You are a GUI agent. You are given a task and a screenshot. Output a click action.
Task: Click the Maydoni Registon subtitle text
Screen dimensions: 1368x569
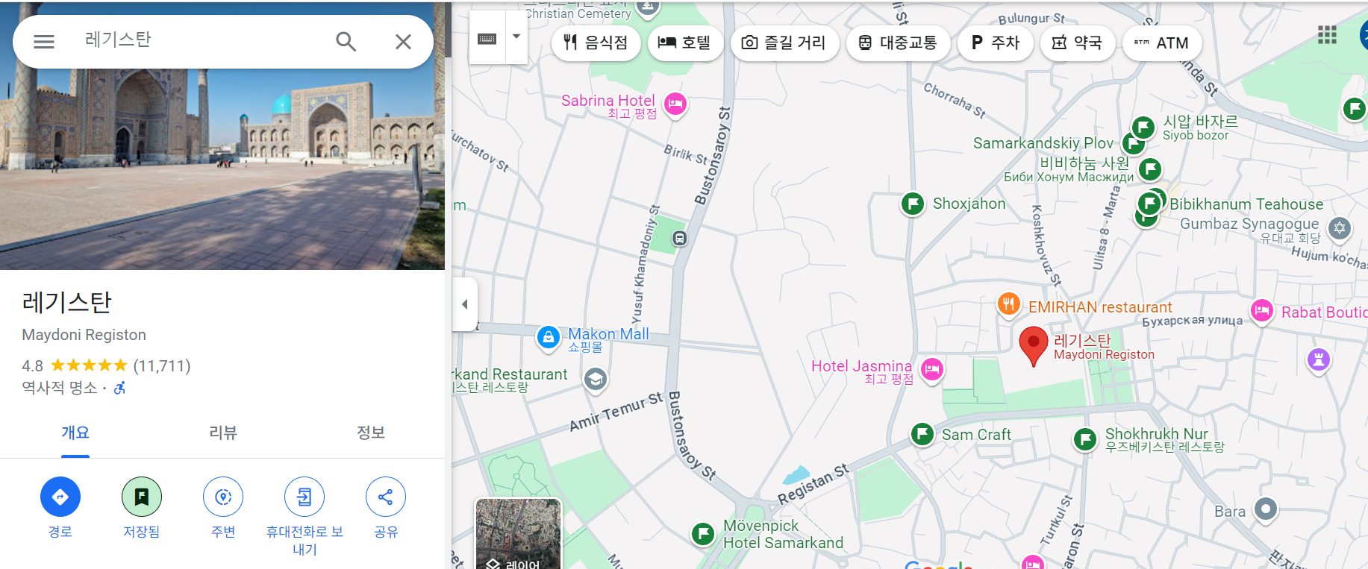84,335
